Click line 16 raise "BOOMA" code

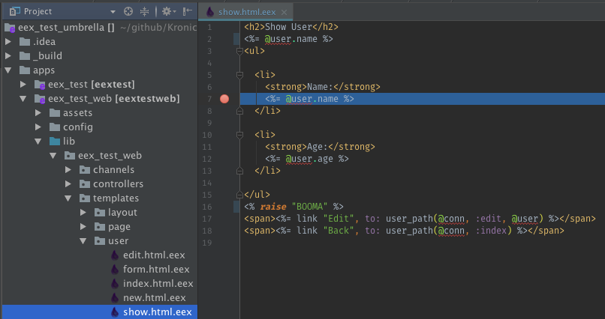[293, 206]
